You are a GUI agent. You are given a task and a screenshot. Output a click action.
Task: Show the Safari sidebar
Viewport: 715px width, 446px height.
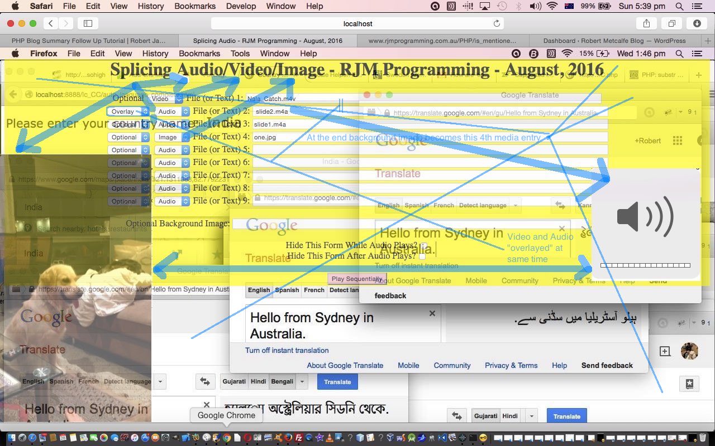tap(88, 23)
